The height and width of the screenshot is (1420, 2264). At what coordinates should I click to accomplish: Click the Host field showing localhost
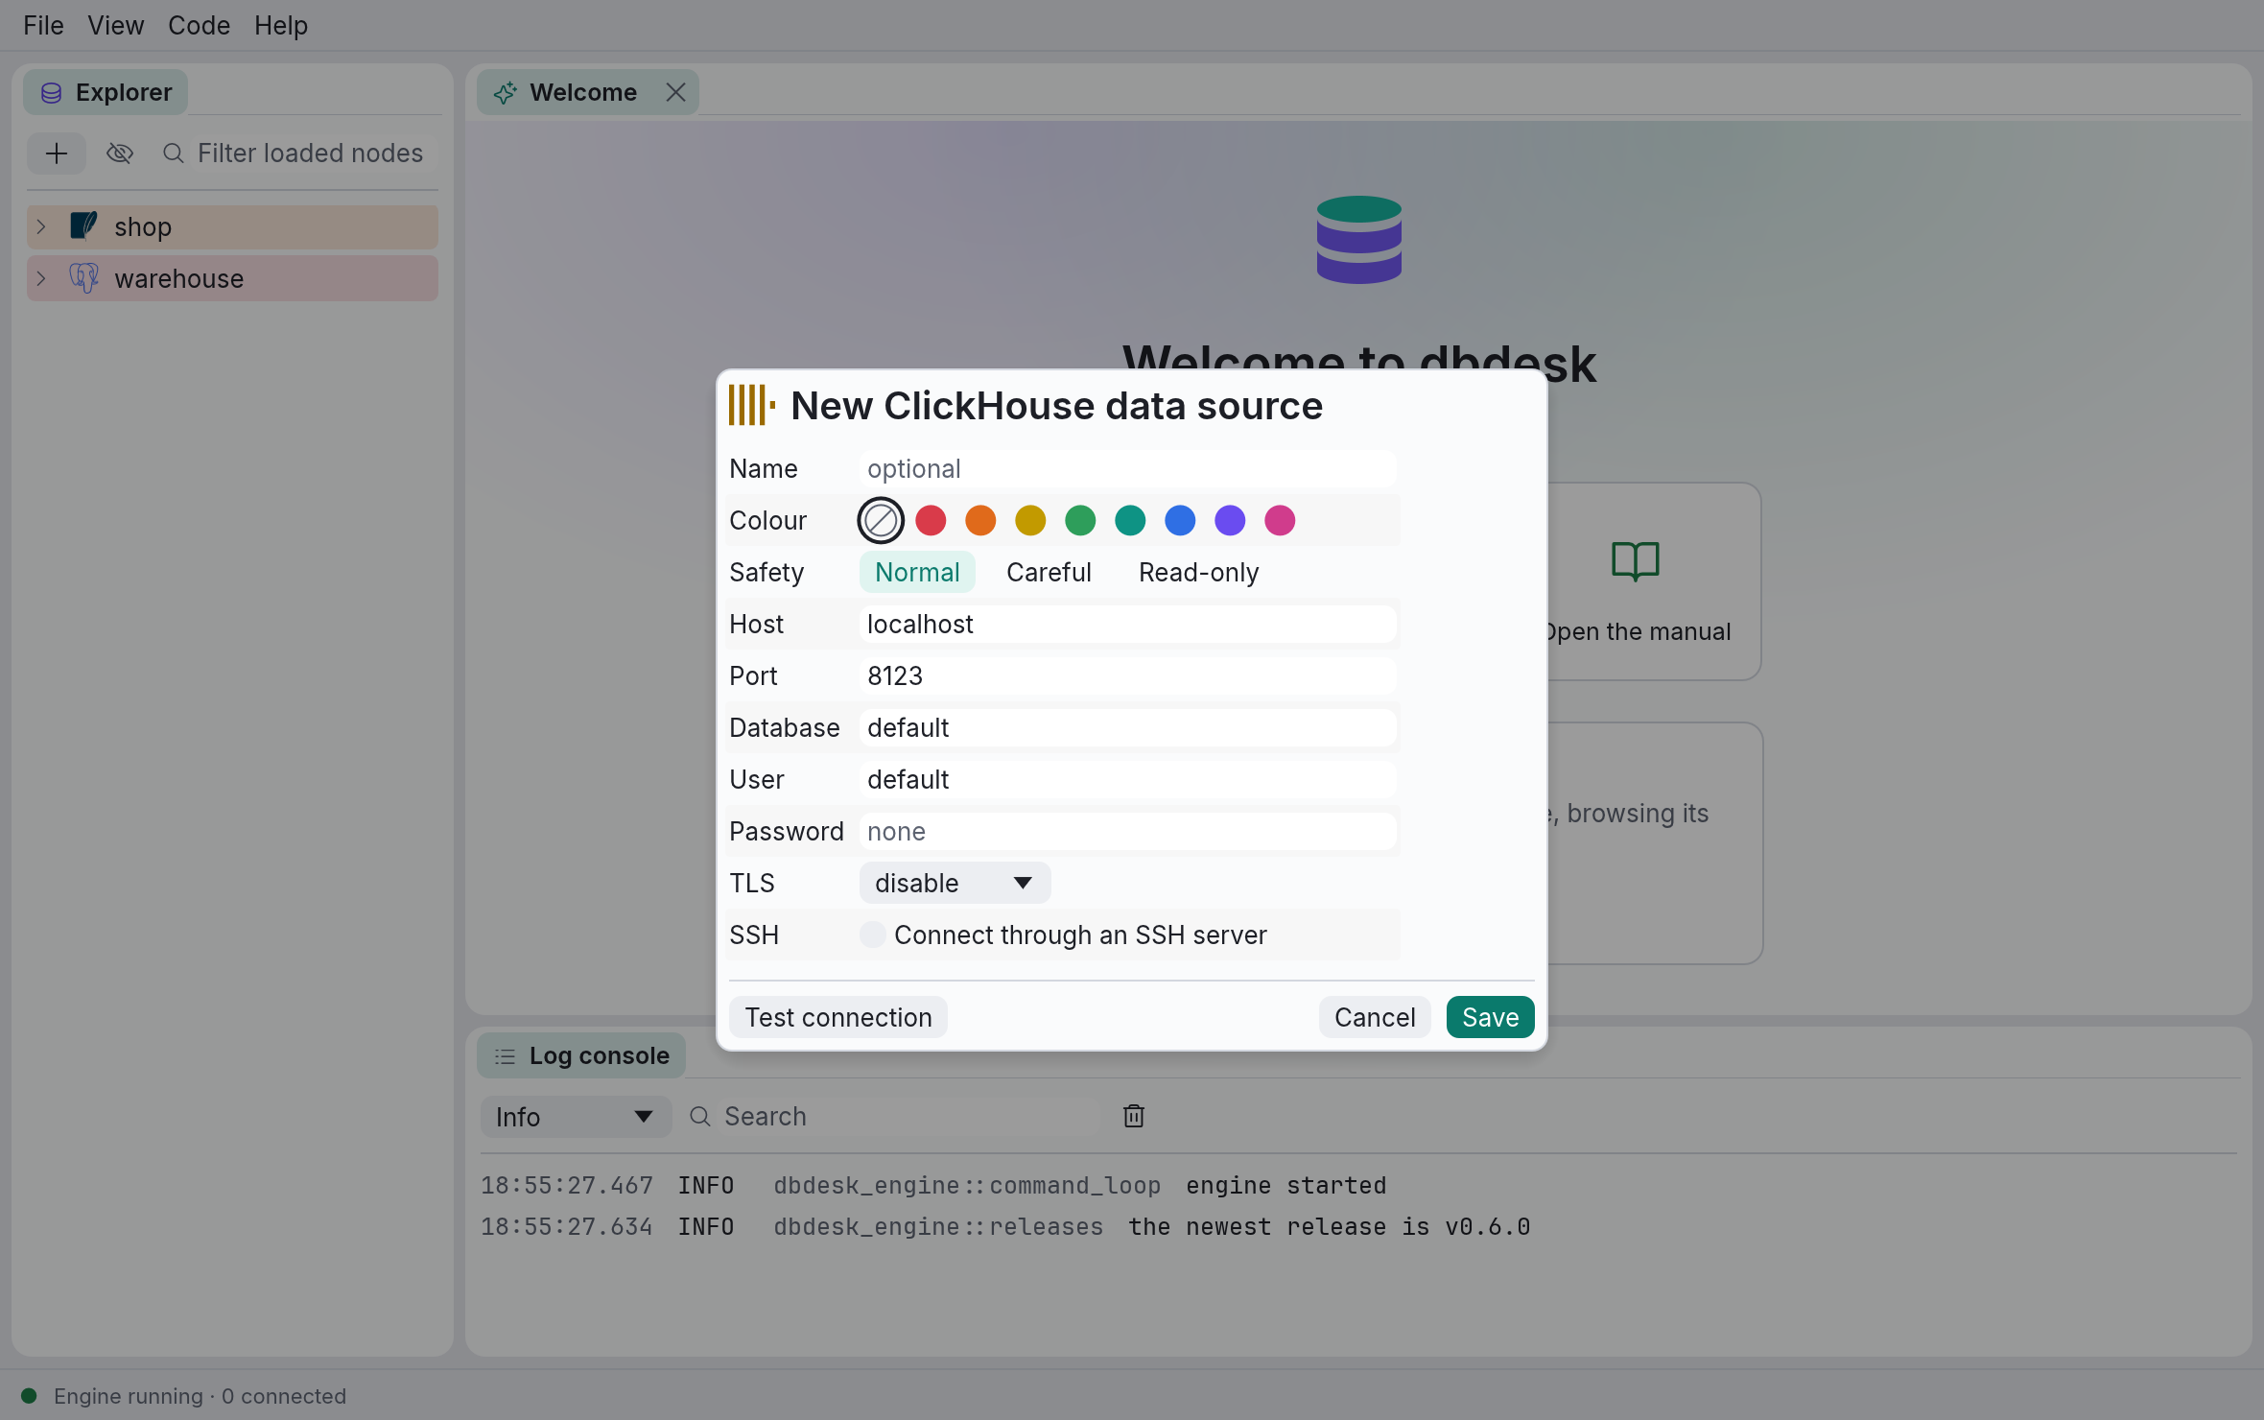(1127, 624)
